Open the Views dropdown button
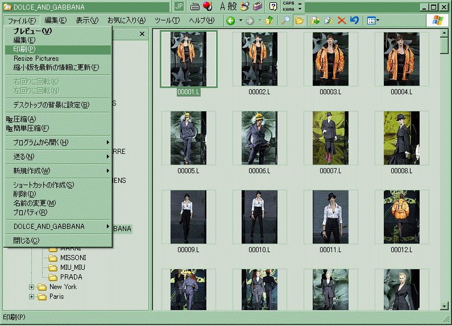This screenshot has width=452, height=326. (x=373, y=20)
